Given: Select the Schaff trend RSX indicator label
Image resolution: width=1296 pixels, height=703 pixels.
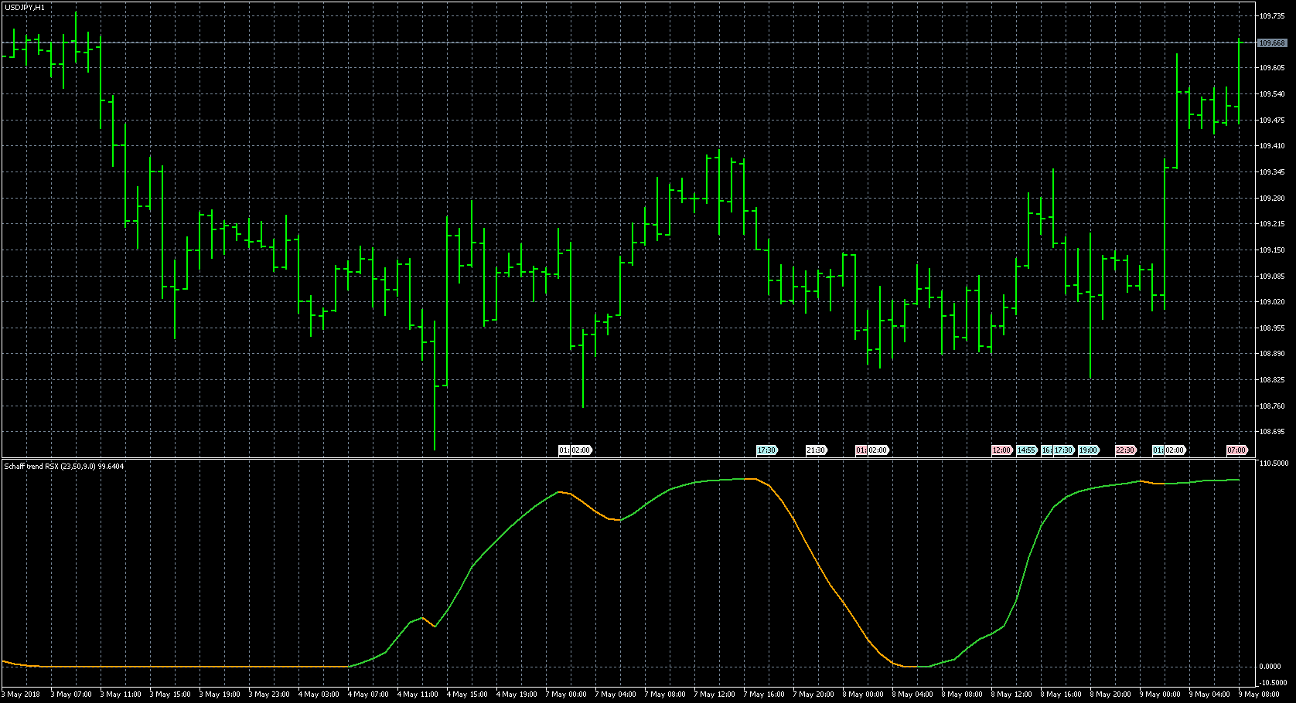Looking at the screenshot, I should (64, 467).
